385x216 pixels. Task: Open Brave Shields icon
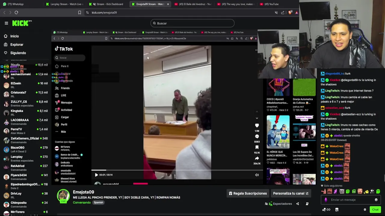point(290,13)
